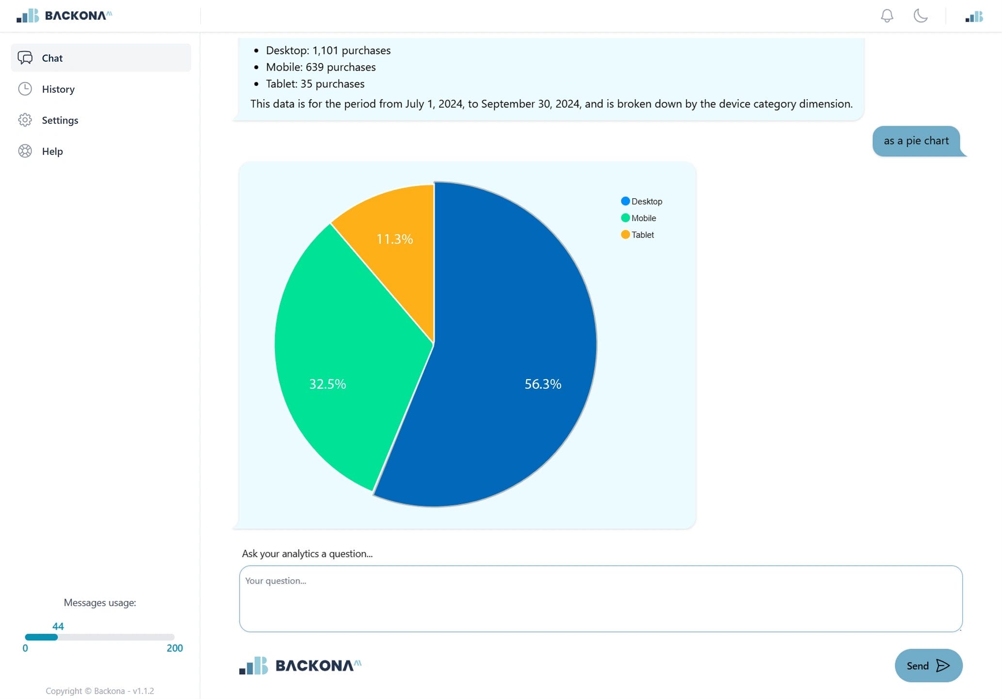
Task: Open the account chart icon top right
Action: [973, 16]
